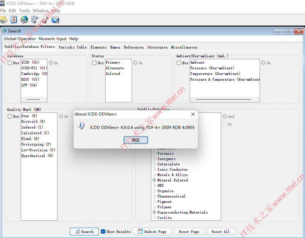The height and width of the screenshot is (238, 305).
Task: Switch to the Miscellaneous tab
Action: tap(184, 47)
